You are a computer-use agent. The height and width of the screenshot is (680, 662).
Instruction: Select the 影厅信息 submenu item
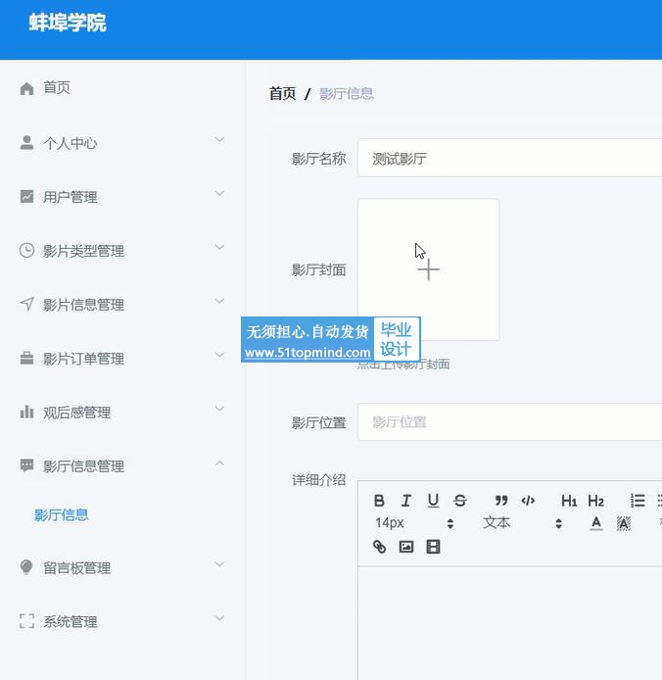[62, 515]
